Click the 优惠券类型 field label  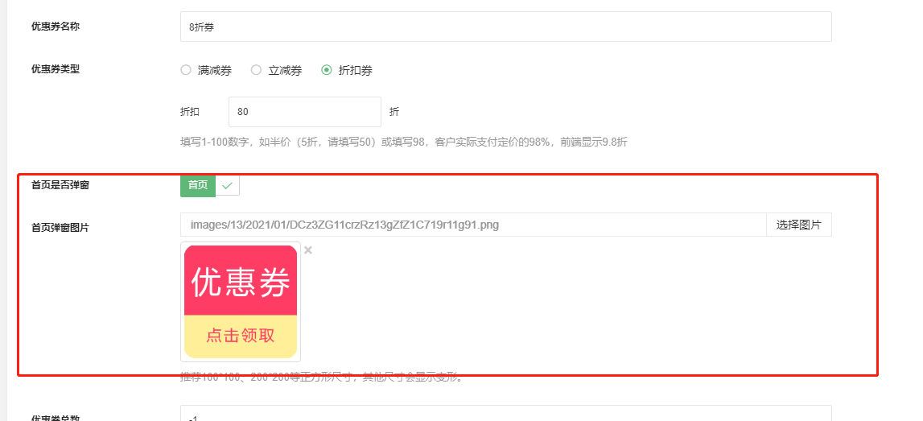[56, 69]
